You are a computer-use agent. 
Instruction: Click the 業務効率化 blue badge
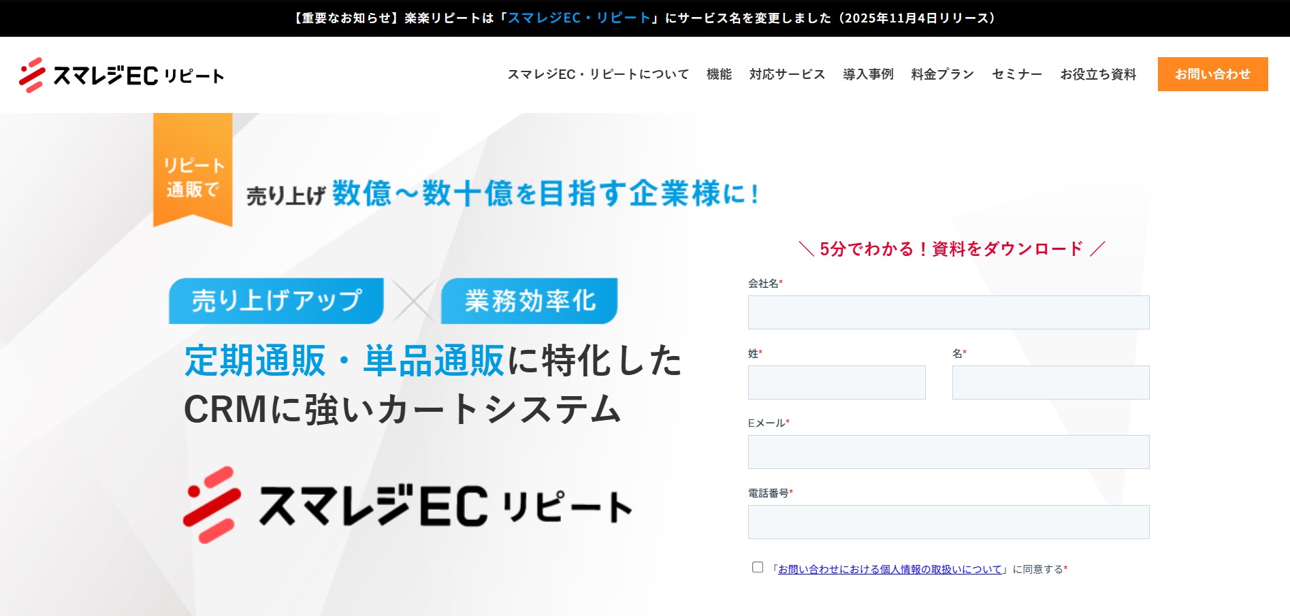530,301
